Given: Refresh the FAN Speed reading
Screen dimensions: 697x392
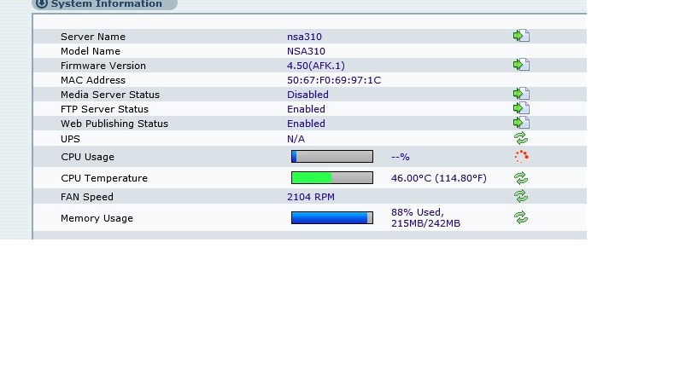Looking at the screenshot, I should [x=521, y=196].
